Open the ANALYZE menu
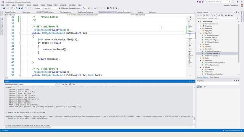244x137 pixels. [63, 5]
